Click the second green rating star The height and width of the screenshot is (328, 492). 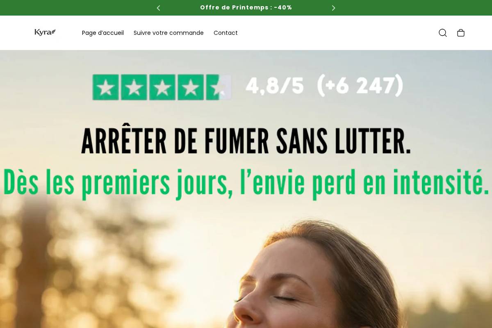(134, 87)
